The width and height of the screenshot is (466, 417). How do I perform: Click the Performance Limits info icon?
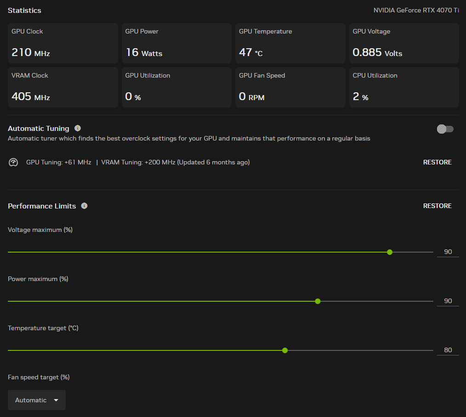(x=85, y=206)
